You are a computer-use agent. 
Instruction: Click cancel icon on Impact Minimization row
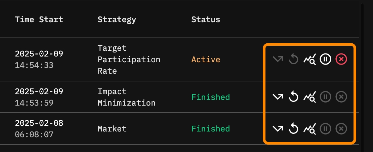(x=341, y=97)
